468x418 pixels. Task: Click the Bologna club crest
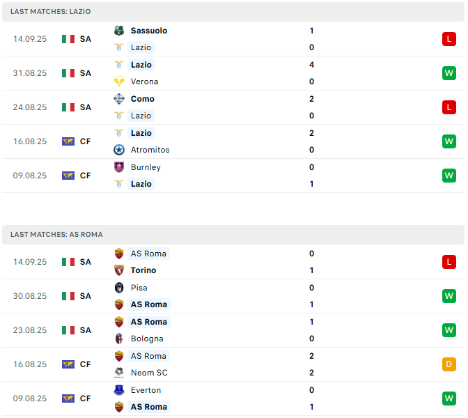(119, 339)
